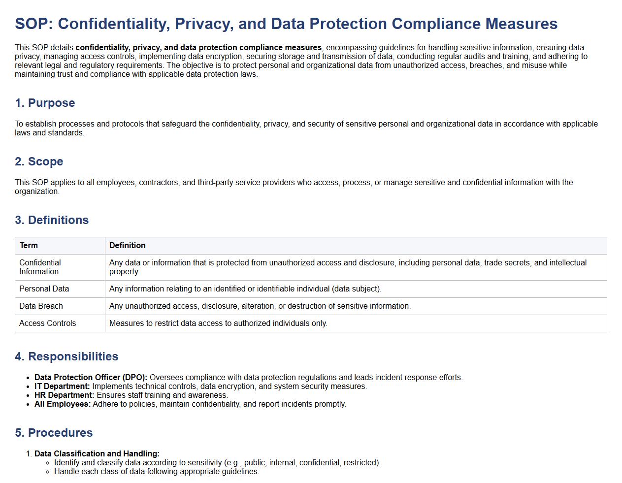The image size is (622, 483).
Task: Click the 'Definition' table column header
Action: tap(127, 245)
